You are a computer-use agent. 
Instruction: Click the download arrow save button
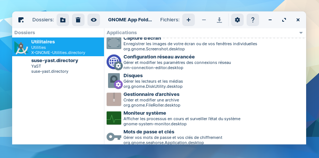pyautogui.click(x=219, y=20)
